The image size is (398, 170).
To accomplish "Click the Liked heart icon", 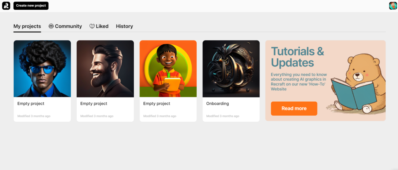I will 92,26.
